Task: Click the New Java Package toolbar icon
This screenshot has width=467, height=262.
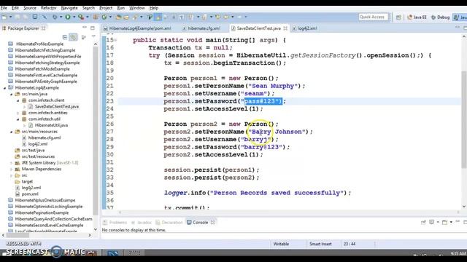Action: tap(96, 17)
